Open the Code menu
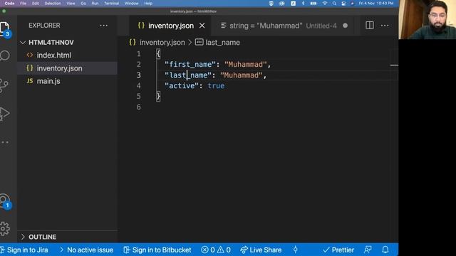This screenshot has width=456, height=256. [x=9, y=3]
